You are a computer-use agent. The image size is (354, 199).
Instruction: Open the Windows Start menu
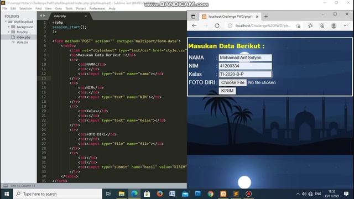click(x=7, y=194)
